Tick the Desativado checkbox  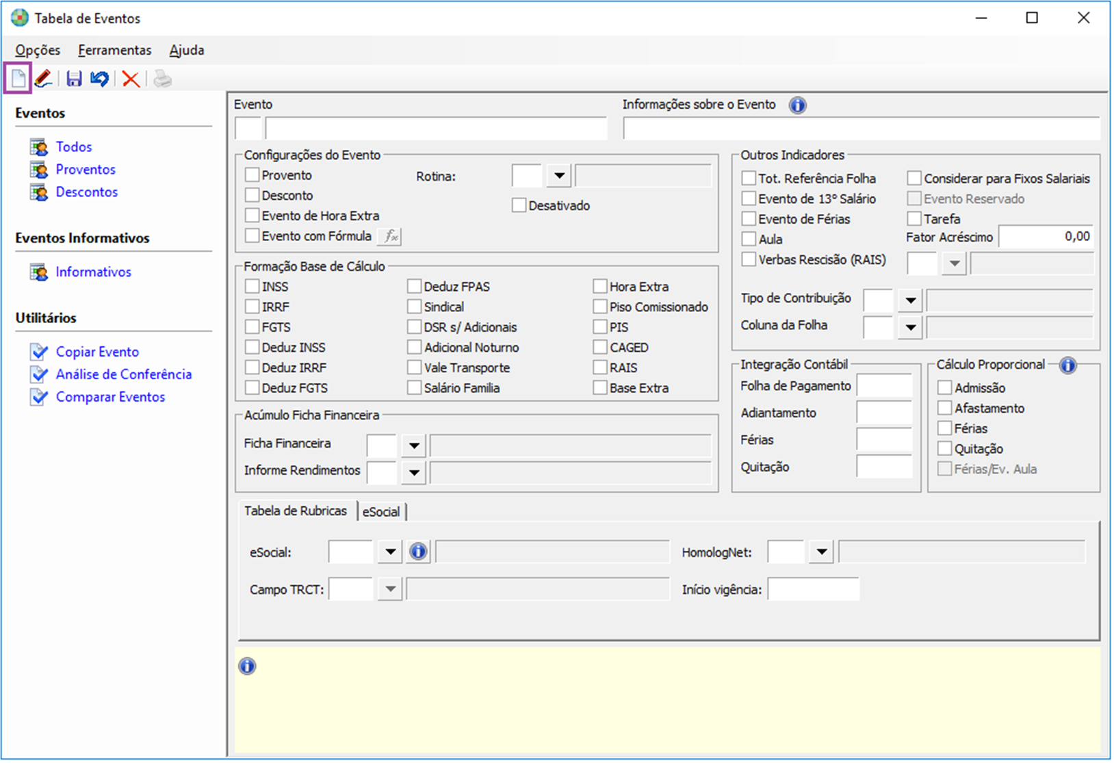point(519,205)
